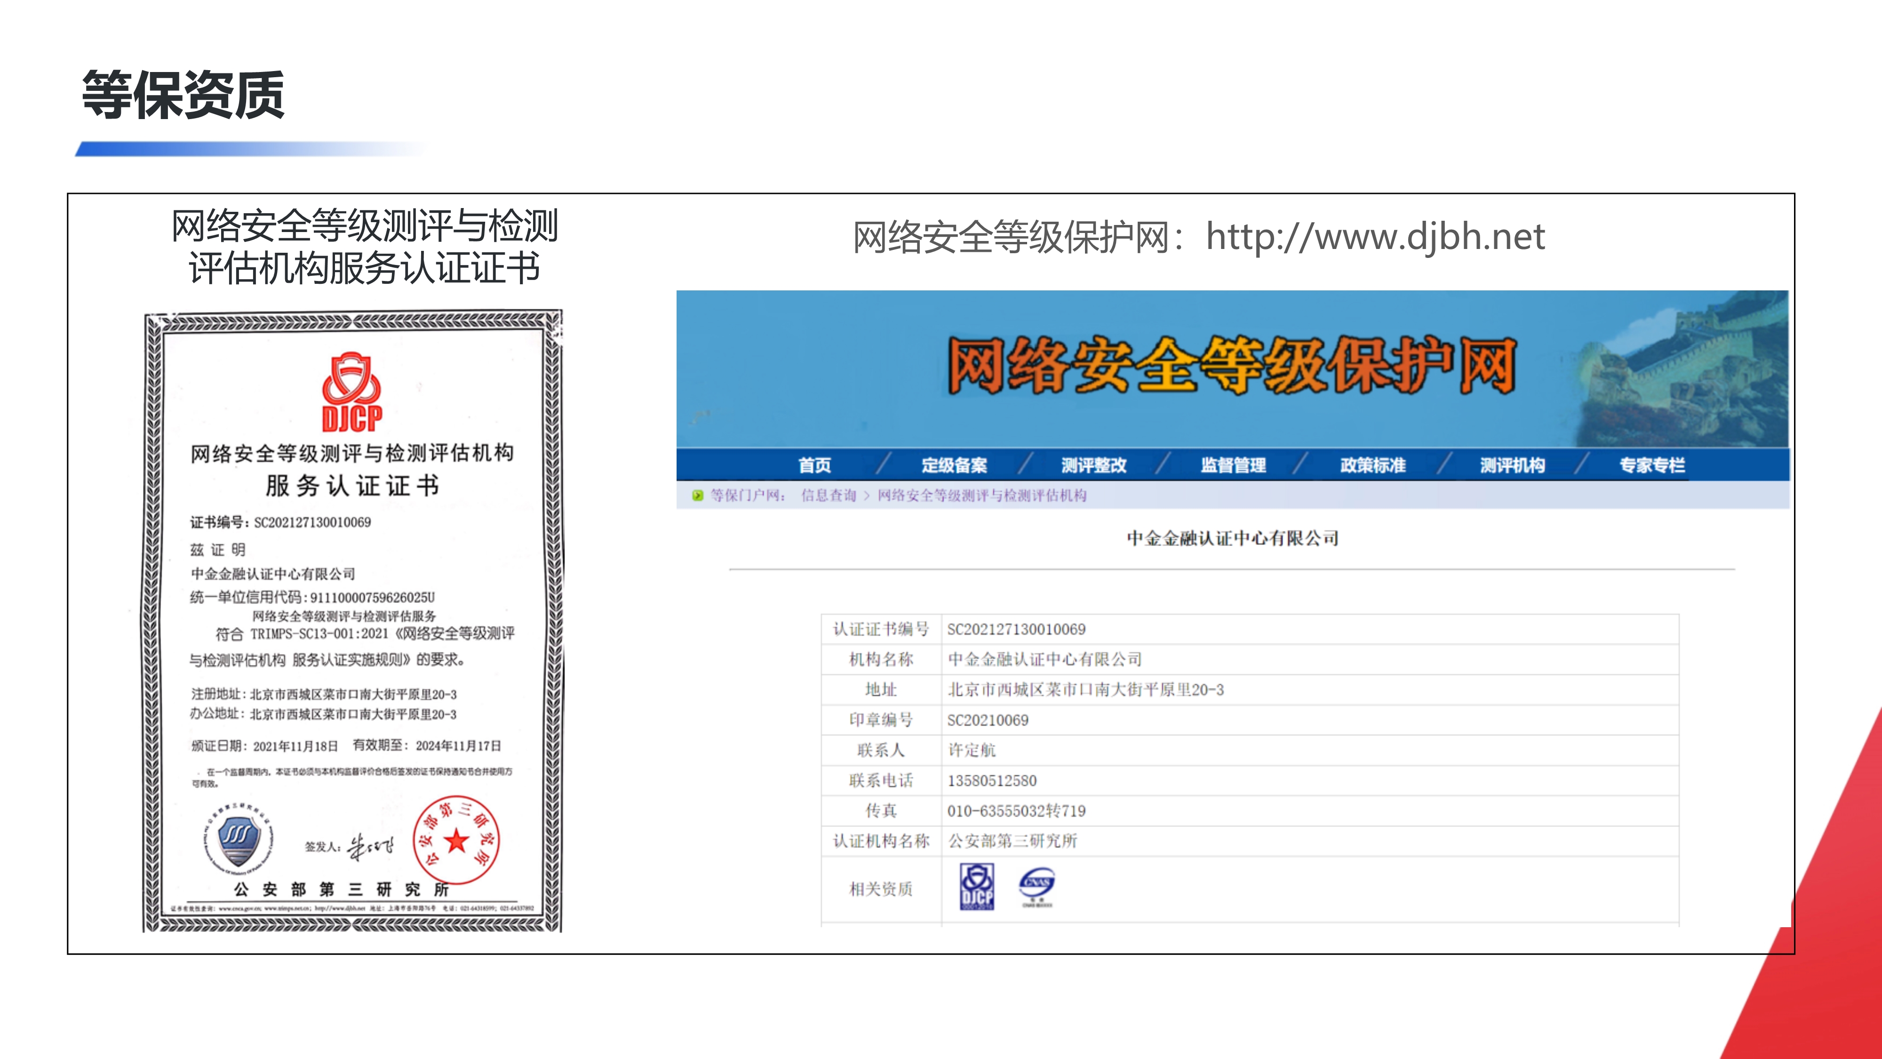
Task: Open the 监督管理 navigation tab
Action: tap(1233, 465)
